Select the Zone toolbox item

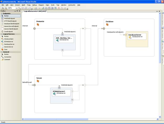[x=11, y=49]
